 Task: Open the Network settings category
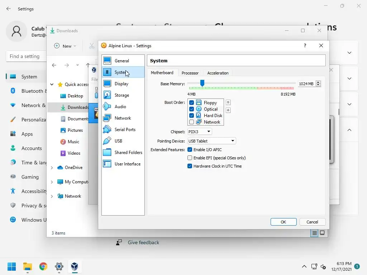pos(123,118)
